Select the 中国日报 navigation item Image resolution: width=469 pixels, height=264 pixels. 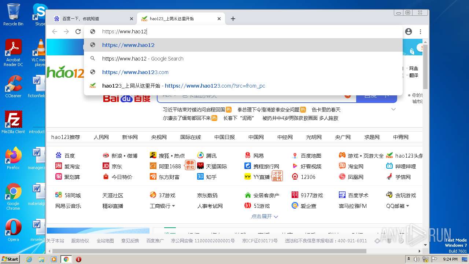point(225,137)
